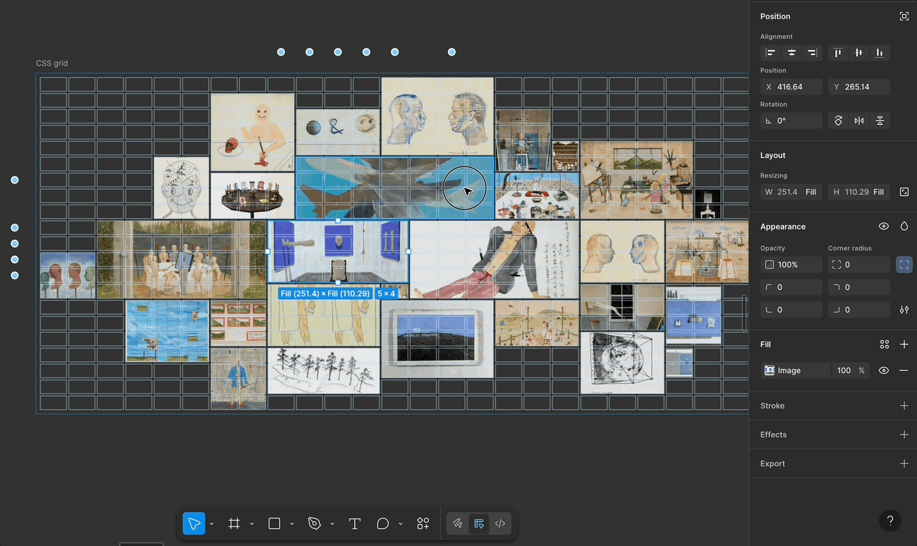Align selection to the right

pyautogui.click(x=813, y=53)
